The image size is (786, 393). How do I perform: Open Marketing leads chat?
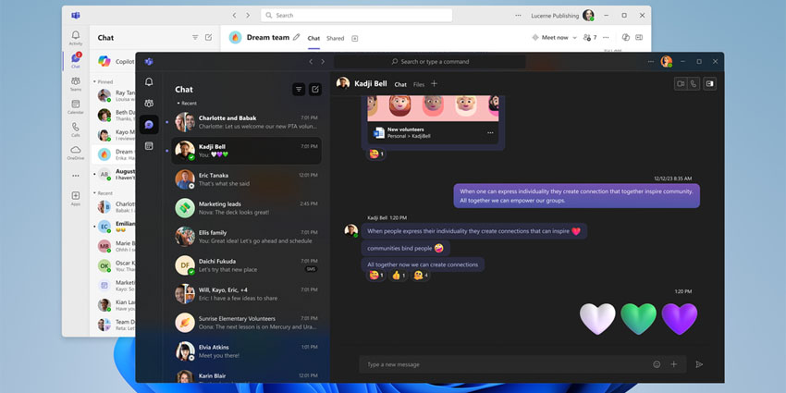pos(246,208)
